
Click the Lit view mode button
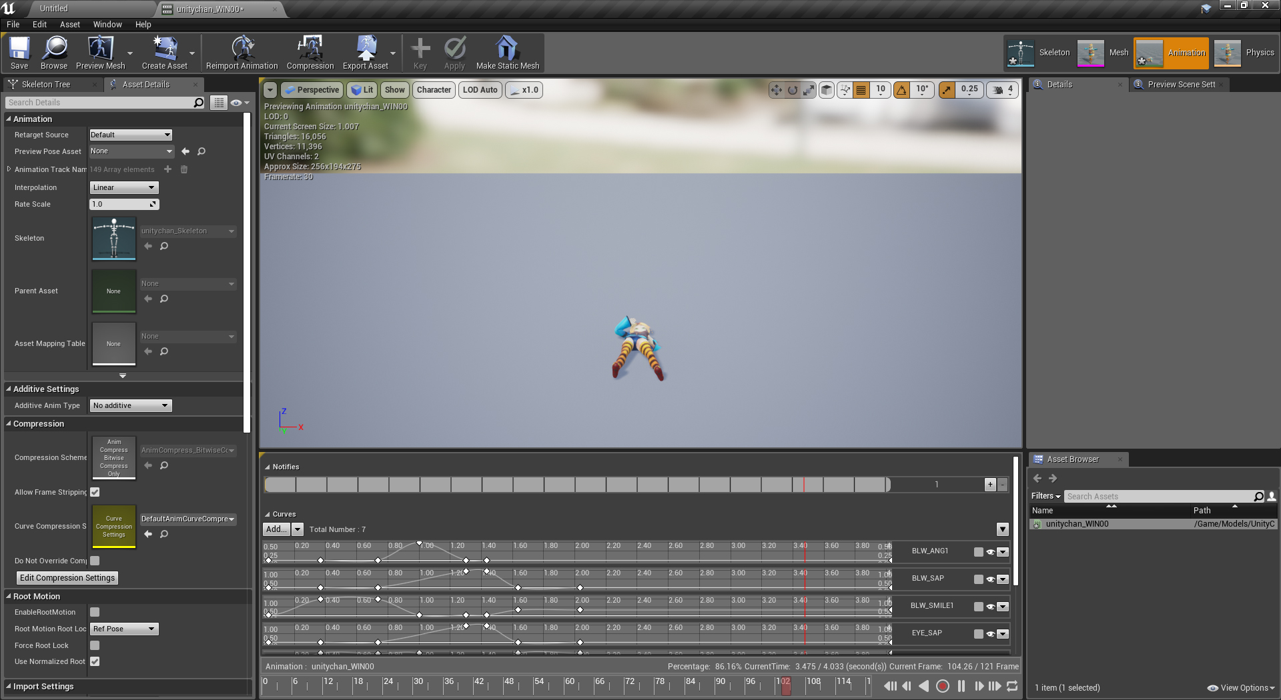tap(362, 90)
